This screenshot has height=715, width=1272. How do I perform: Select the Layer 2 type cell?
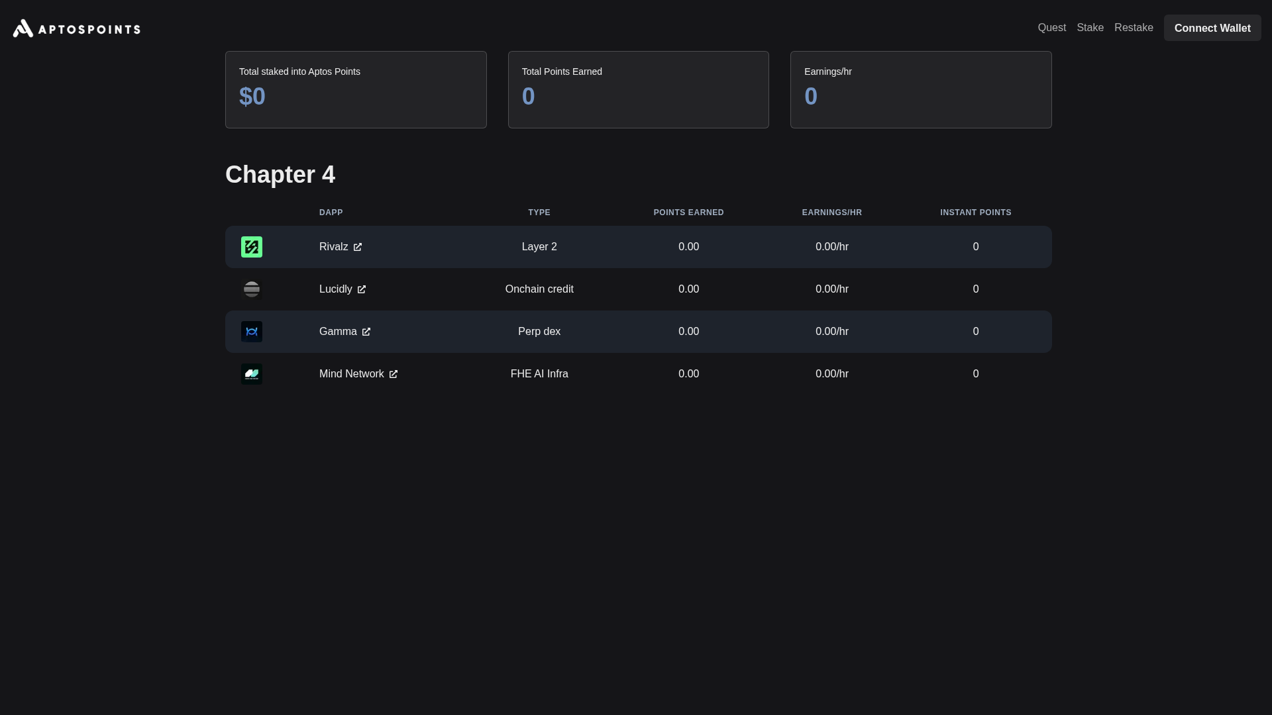point(539,247)
